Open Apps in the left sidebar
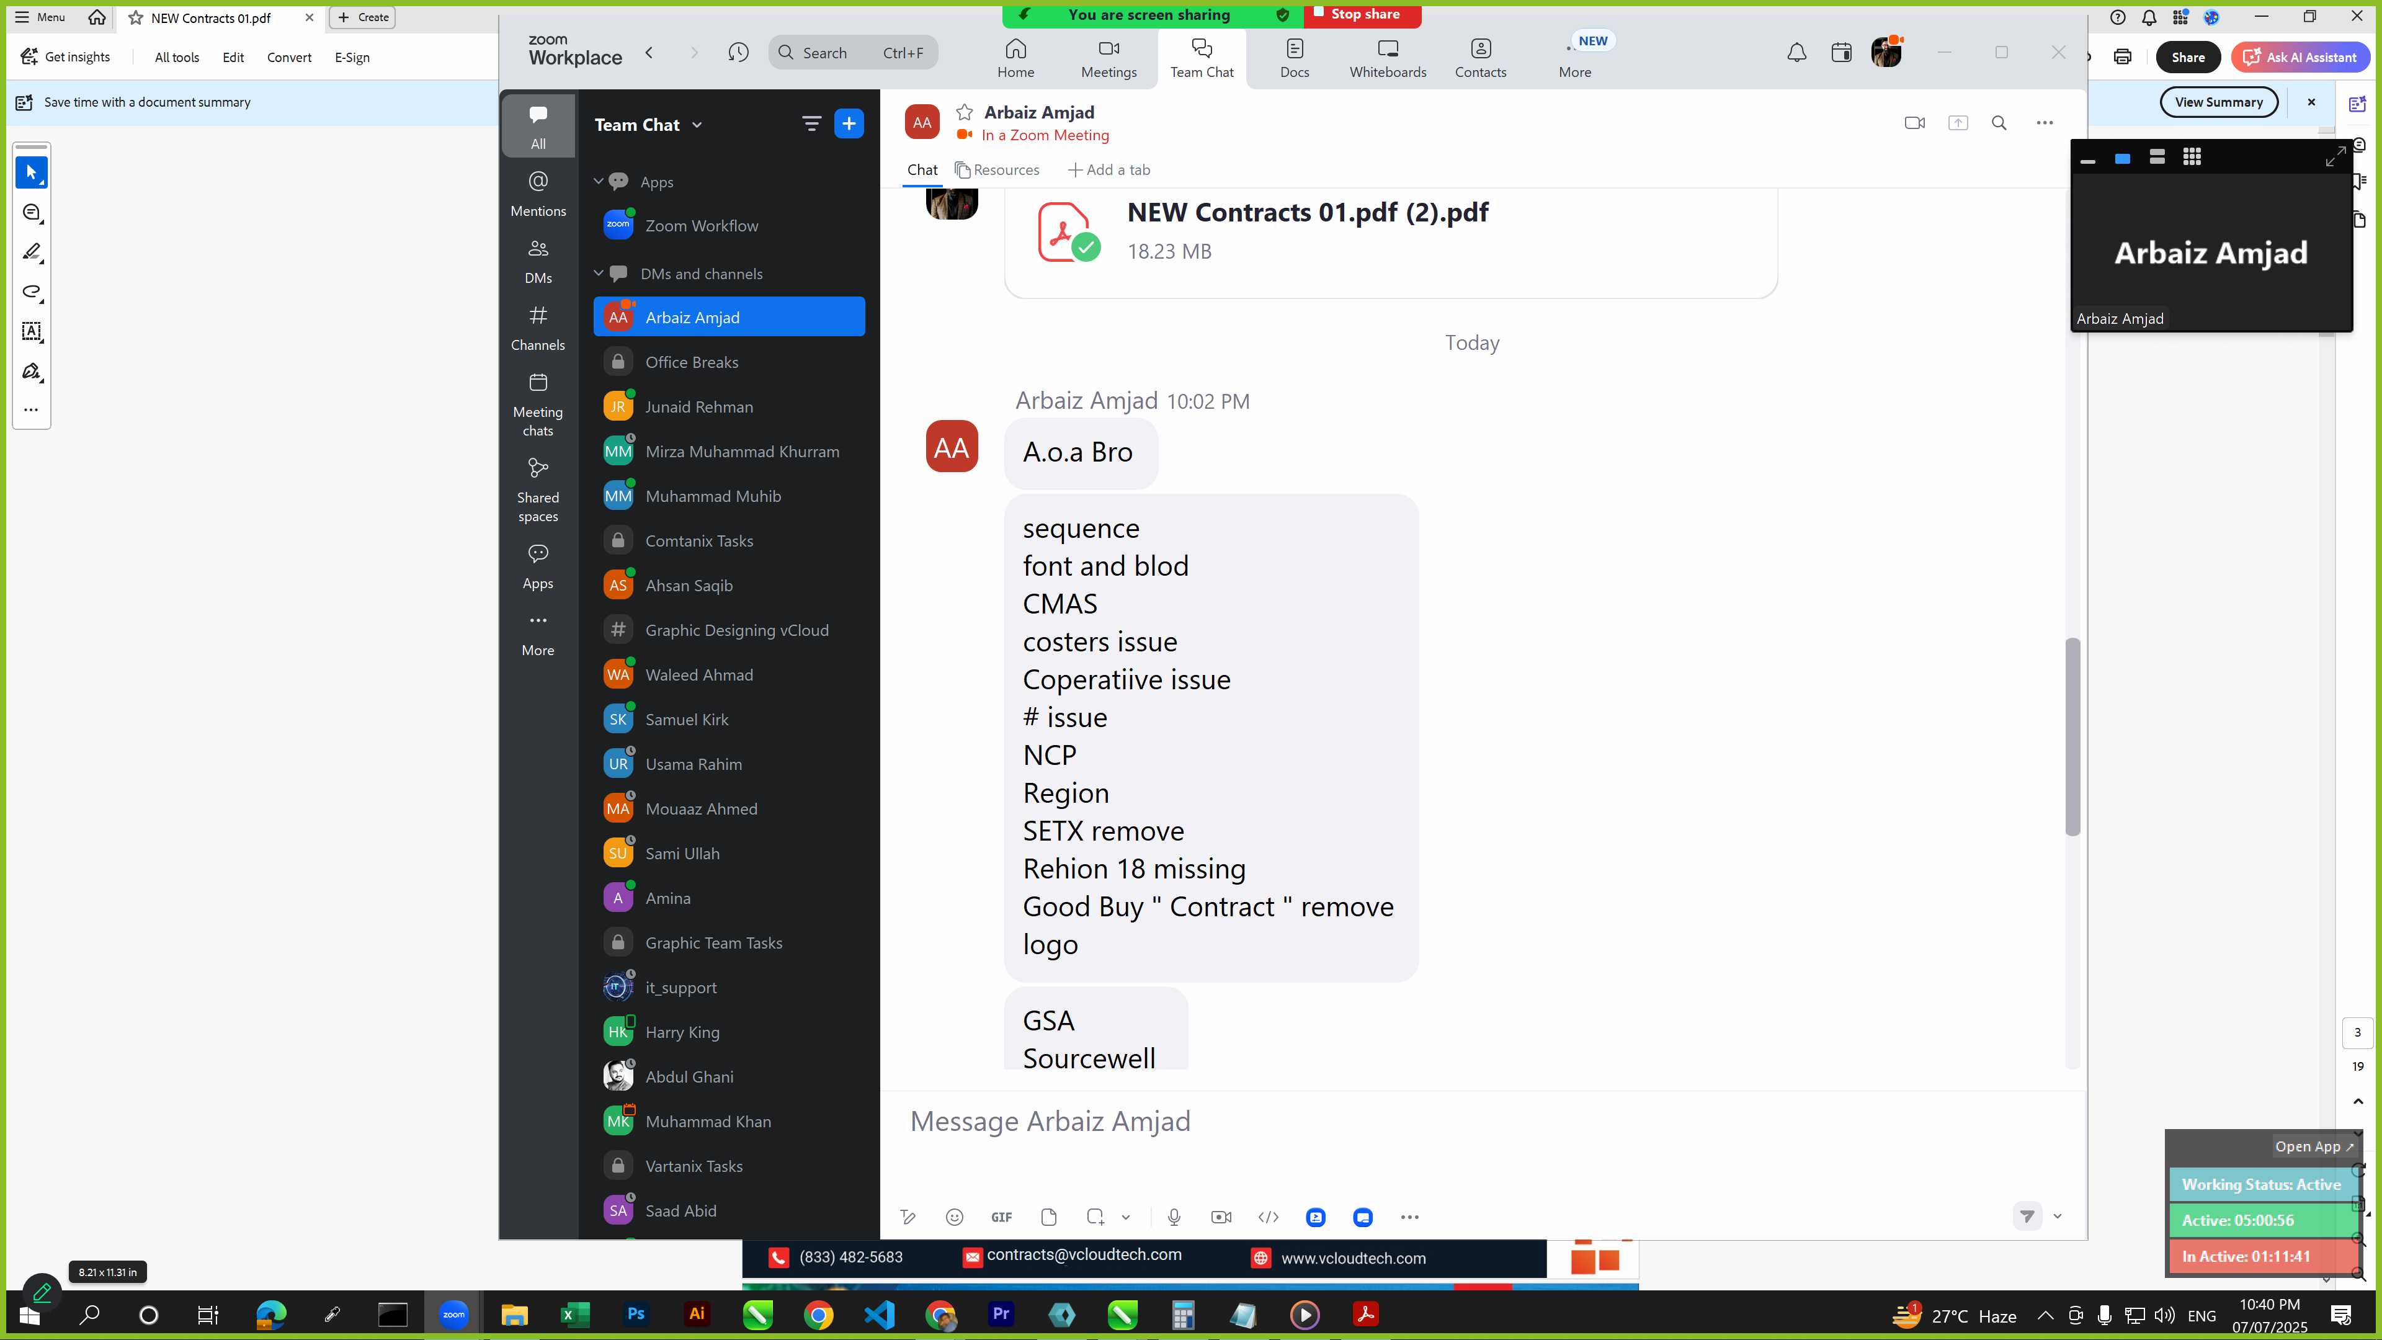 pos(538,566)
